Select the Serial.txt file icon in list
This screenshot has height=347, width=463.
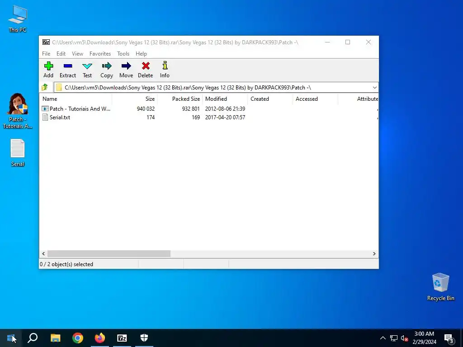pyautogui.click(x=45, y=117)
